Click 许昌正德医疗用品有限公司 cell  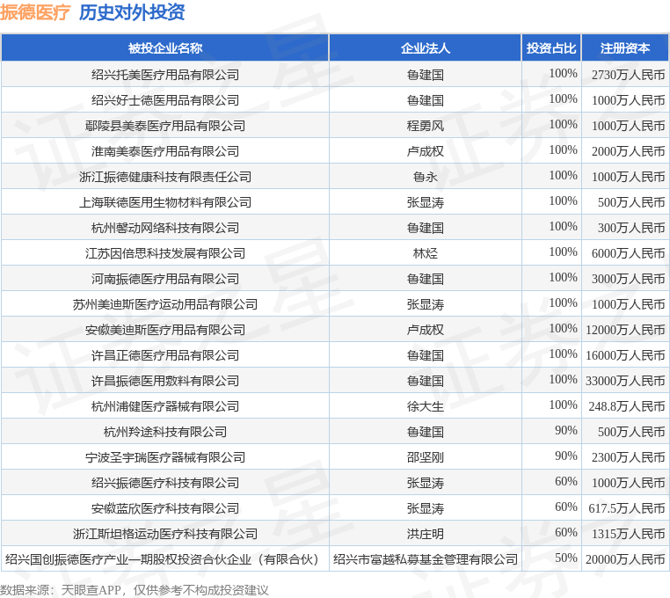(x=165, y=355)
